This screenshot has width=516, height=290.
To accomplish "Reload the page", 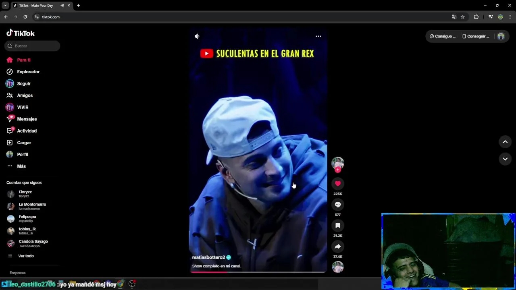I will [x=25, y=17].
